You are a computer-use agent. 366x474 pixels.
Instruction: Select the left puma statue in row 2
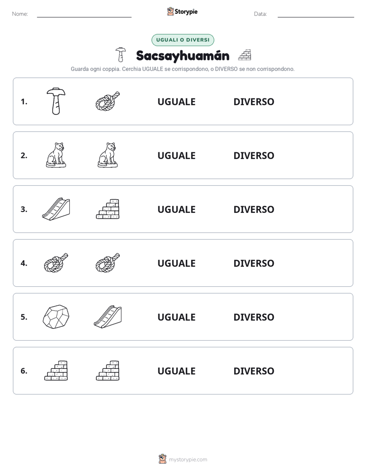coord(56,155)
